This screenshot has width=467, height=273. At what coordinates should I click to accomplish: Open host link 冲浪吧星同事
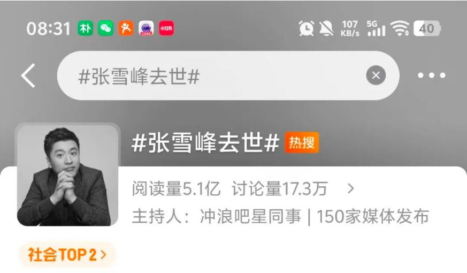(x=251, y=216)
